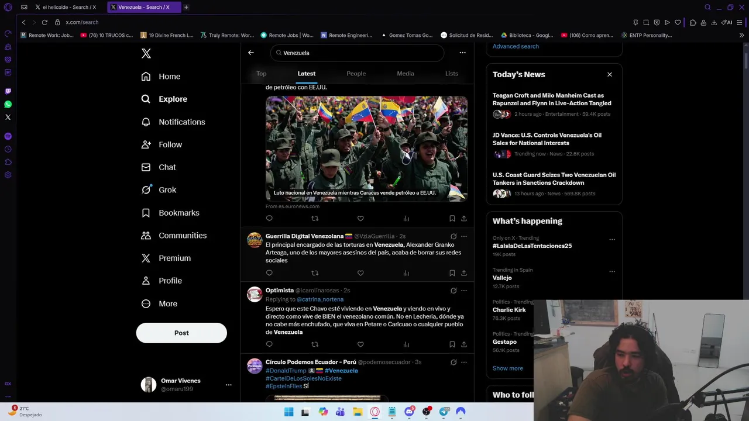The width and height of the screenshot is (749, 421).
Task: Open options for the Vallejo trend
Action: [x=612, y=271]
